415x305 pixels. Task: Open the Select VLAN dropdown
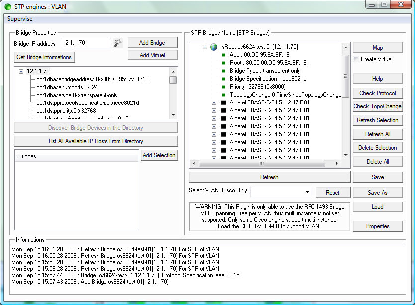pyautogui.click(x=306, y=192)
